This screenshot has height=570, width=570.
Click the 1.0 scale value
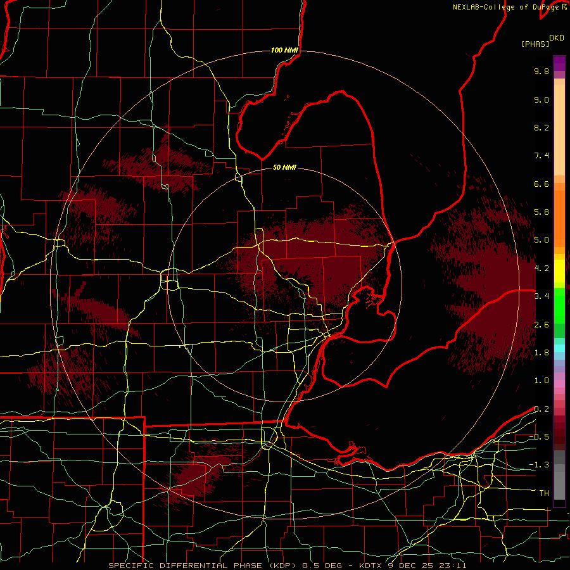coord(541,381)
